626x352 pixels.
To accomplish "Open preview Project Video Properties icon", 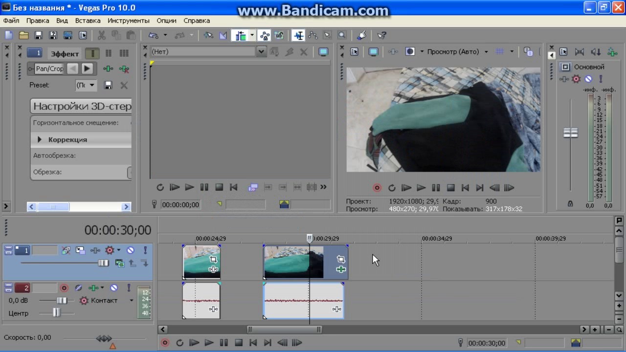I will 355,52.
